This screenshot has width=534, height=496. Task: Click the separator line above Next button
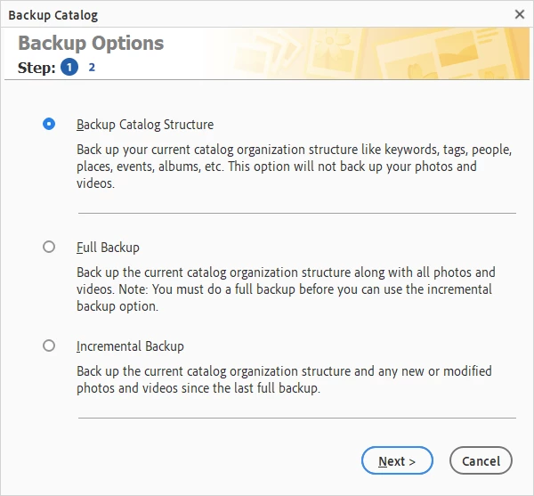click(x=296, y=418)
